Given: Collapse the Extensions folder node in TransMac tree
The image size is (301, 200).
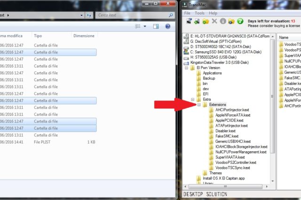Looking at the screenshot, I should click(x=199, y=105).
